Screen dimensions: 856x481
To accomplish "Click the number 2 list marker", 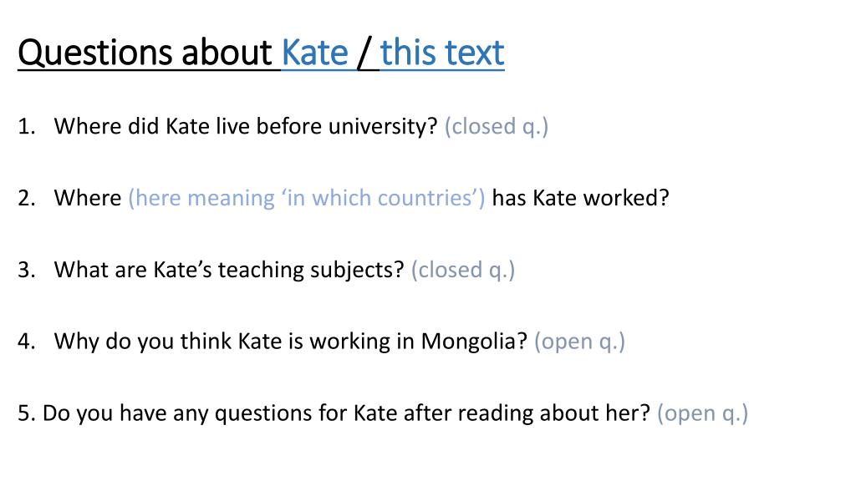I will pos(26,198).
